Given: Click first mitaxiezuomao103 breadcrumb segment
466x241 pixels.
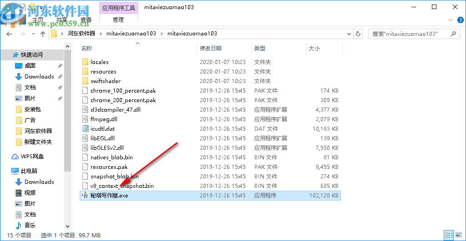Looking at the screenshot, I should click(131, 34).
